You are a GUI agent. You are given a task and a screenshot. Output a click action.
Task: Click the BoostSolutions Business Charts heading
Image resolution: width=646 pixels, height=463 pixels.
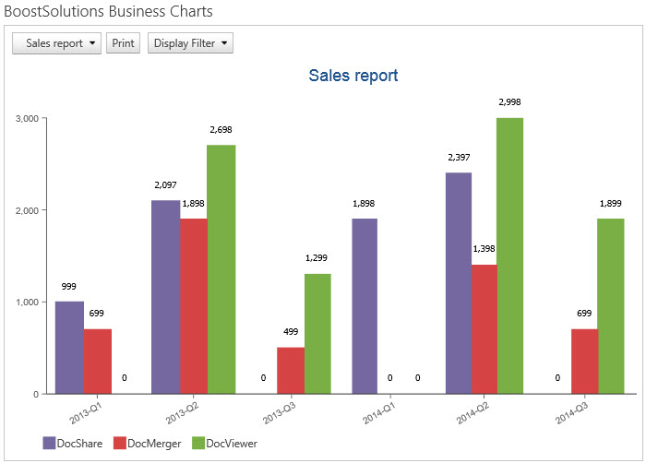[109, 12]
